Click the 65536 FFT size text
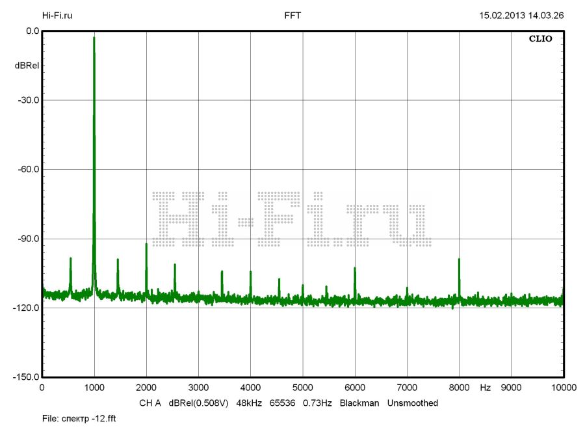The width and height of the screenshot is (585, 439). point(283,403)
